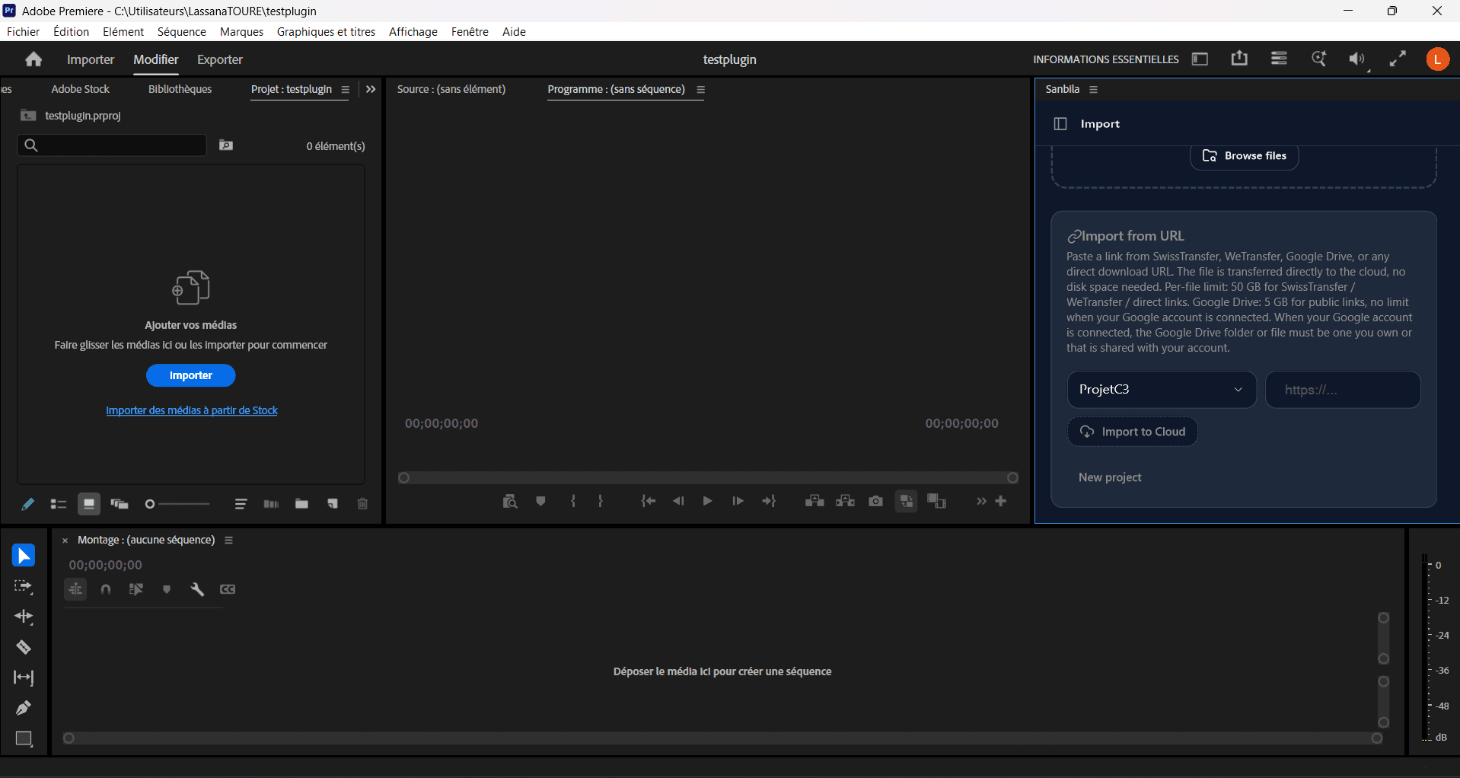This screenshot has height=778, width=1460.
Task: Toggle project write-lock pencil icon
Action: point(27,504)
